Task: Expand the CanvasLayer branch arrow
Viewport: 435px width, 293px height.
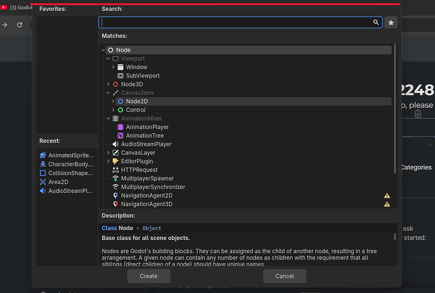Action: [108, 153]
